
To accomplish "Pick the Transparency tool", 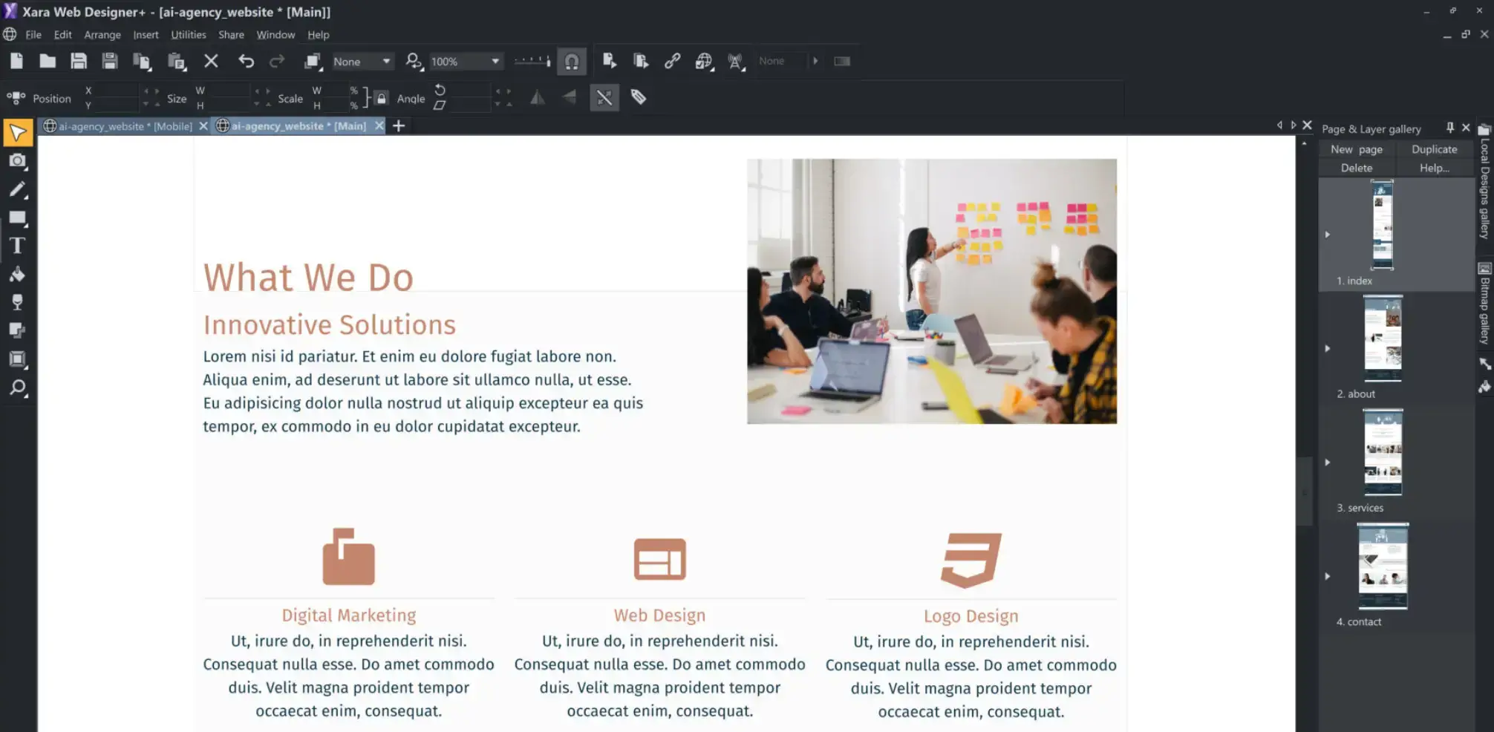I will (x=18, y=301).
